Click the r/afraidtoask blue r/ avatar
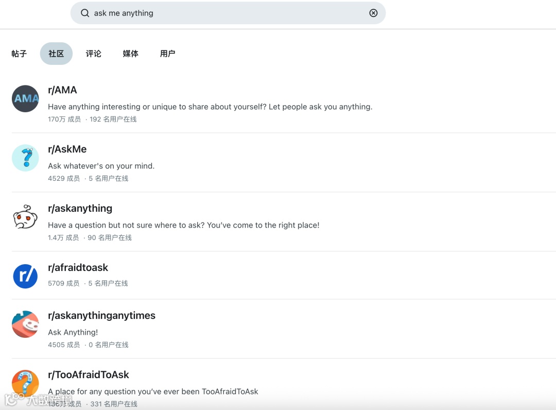 tap(25, 276)
